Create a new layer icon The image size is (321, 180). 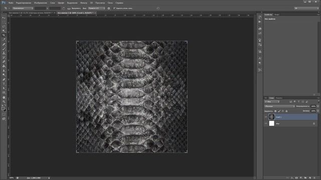(310, 178)
